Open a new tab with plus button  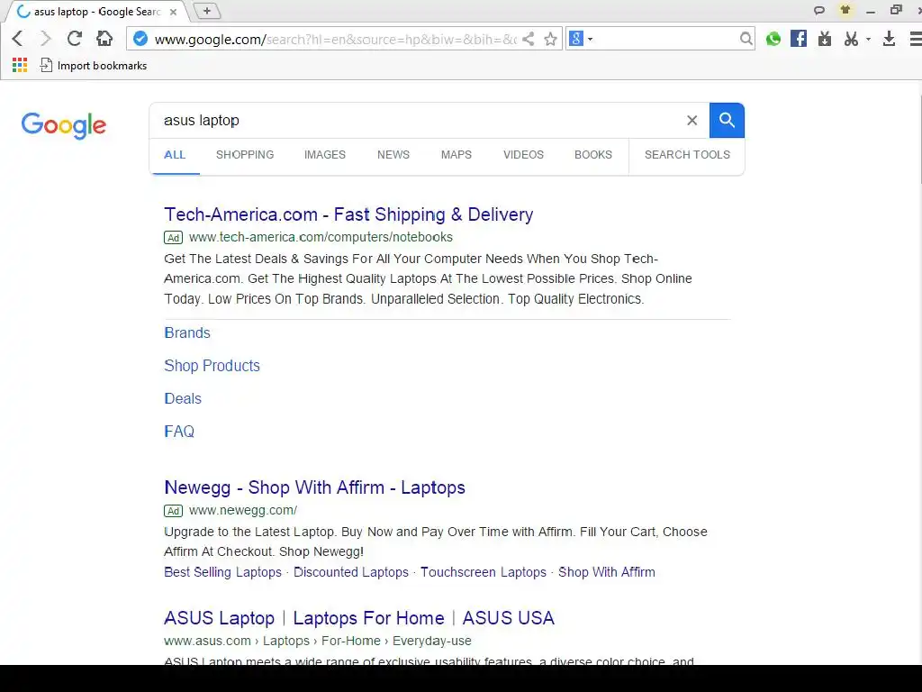pos(206,11)
